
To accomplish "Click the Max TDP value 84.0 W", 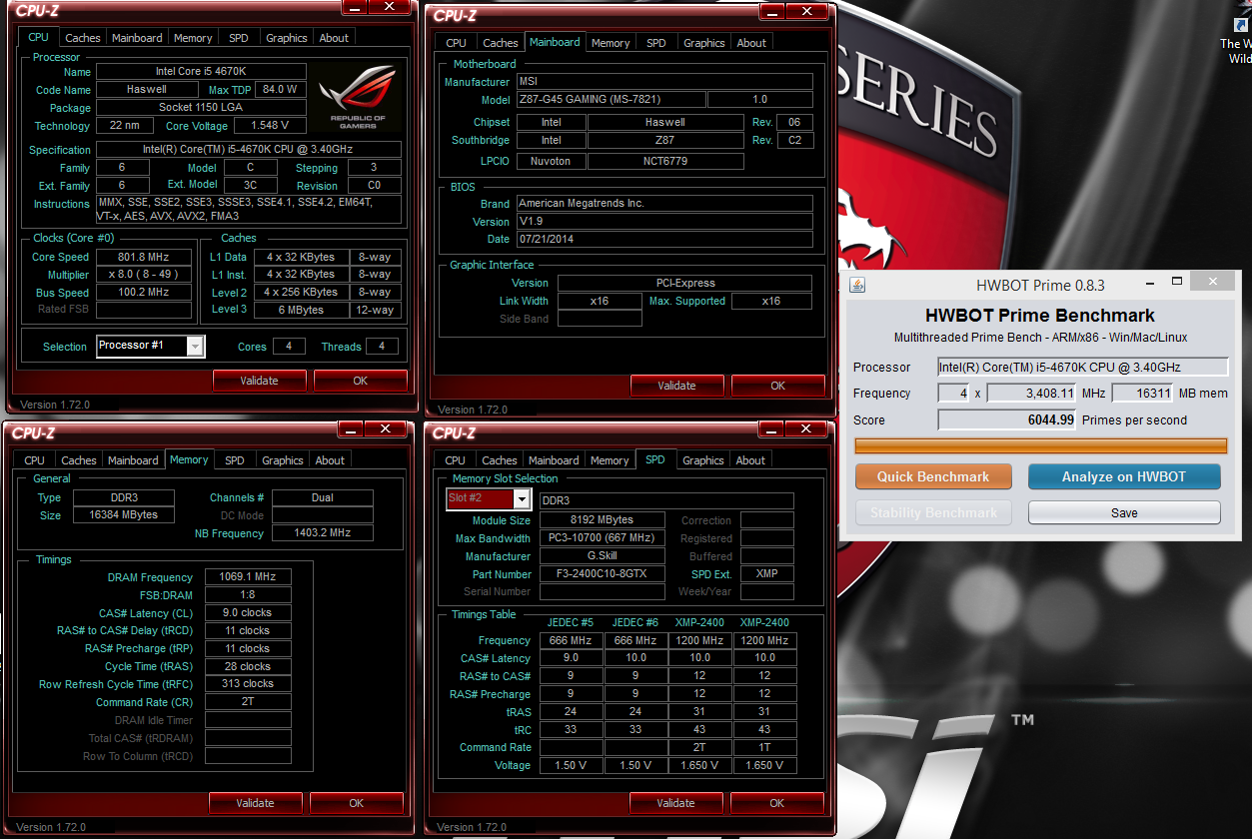I will (x=279, y=89).
